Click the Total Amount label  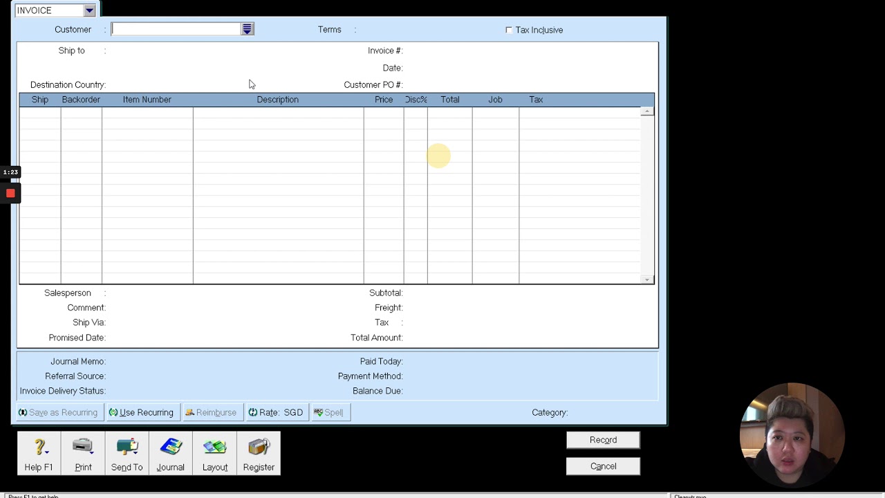[x=377, y=338]
